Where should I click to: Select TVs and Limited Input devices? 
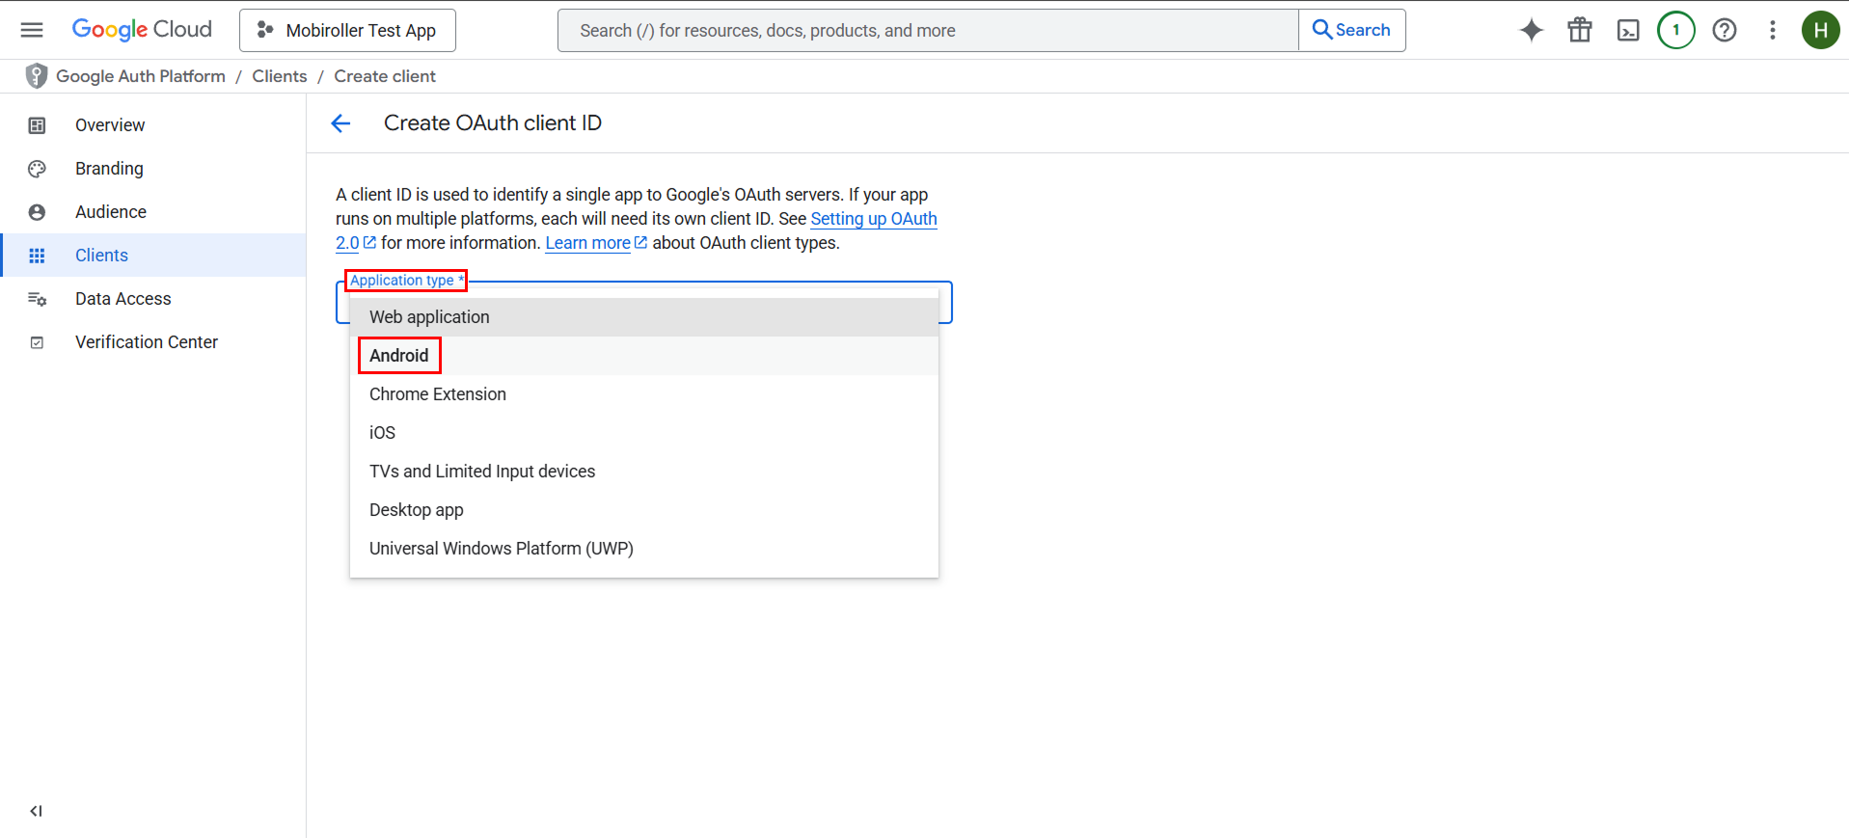[x=644, y=472]
